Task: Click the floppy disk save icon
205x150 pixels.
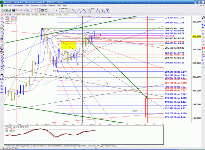Action: click(x=13, y=10)
